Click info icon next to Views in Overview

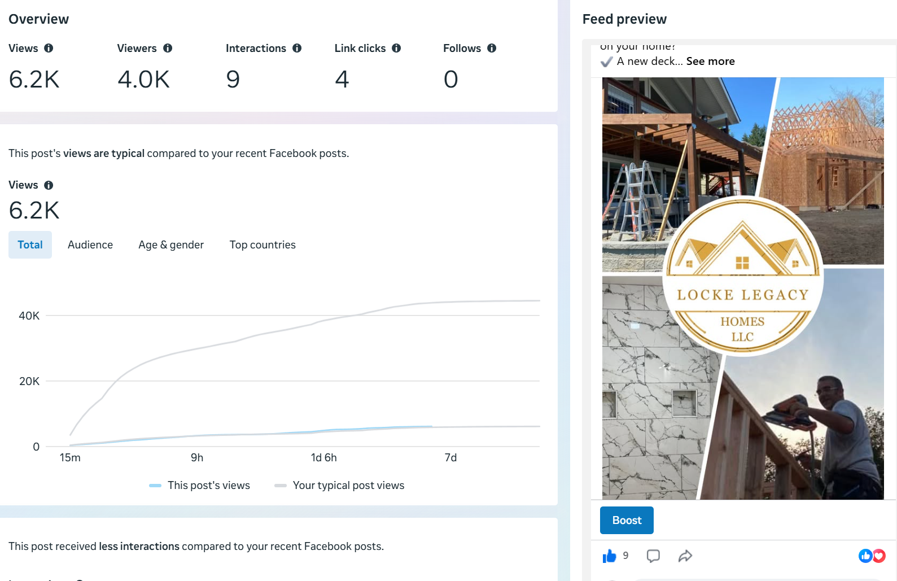(49, 49)
